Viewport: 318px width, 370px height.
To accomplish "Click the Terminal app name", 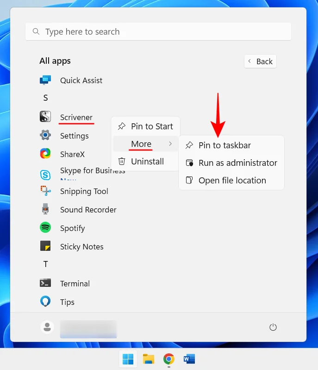I will pos(75,284).
